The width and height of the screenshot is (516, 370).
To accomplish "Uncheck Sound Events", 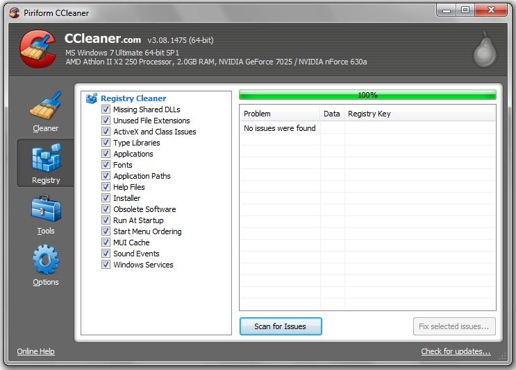I will pos(106,254).
